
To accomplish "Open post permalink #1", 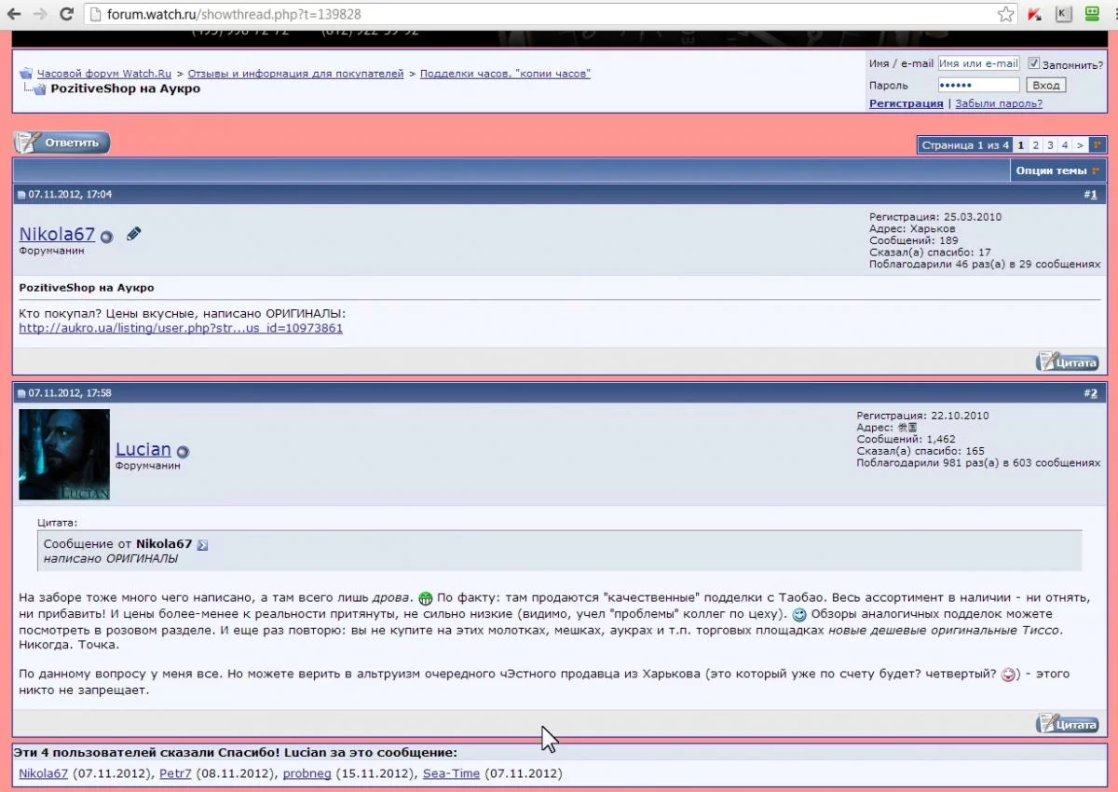I will (x=1093, y=194).
